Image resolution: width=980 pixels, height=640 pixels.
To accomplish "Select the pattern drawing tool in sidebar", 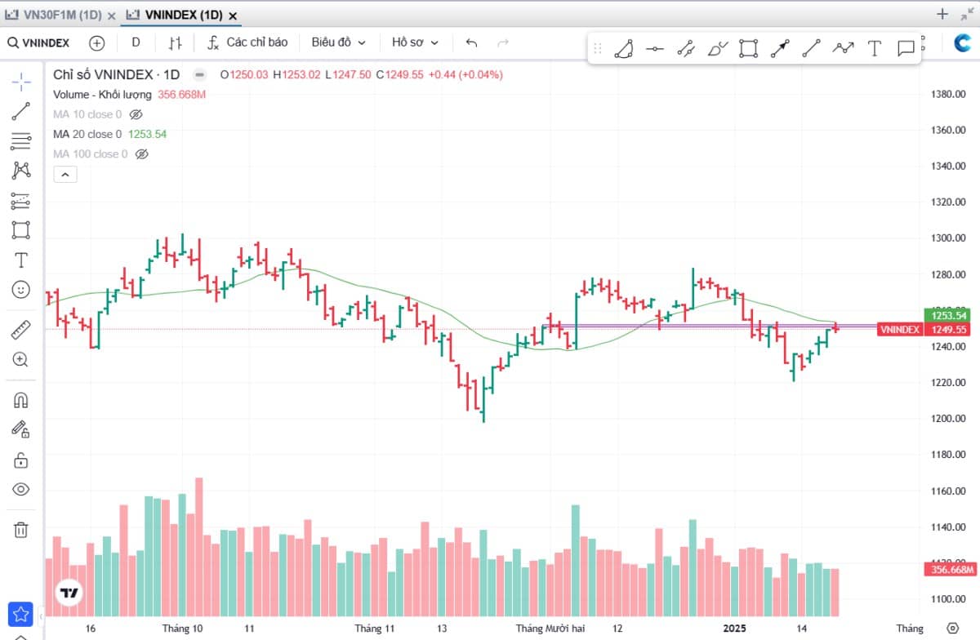I will coord(21,170).
